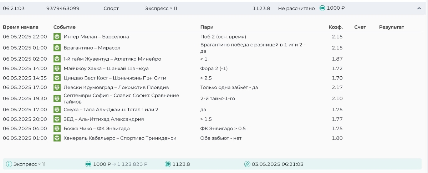This screenshot has height=173, width=428.
Task: Click the Коэф. column header
Action: pyautogui.click(x=335, y=27)
